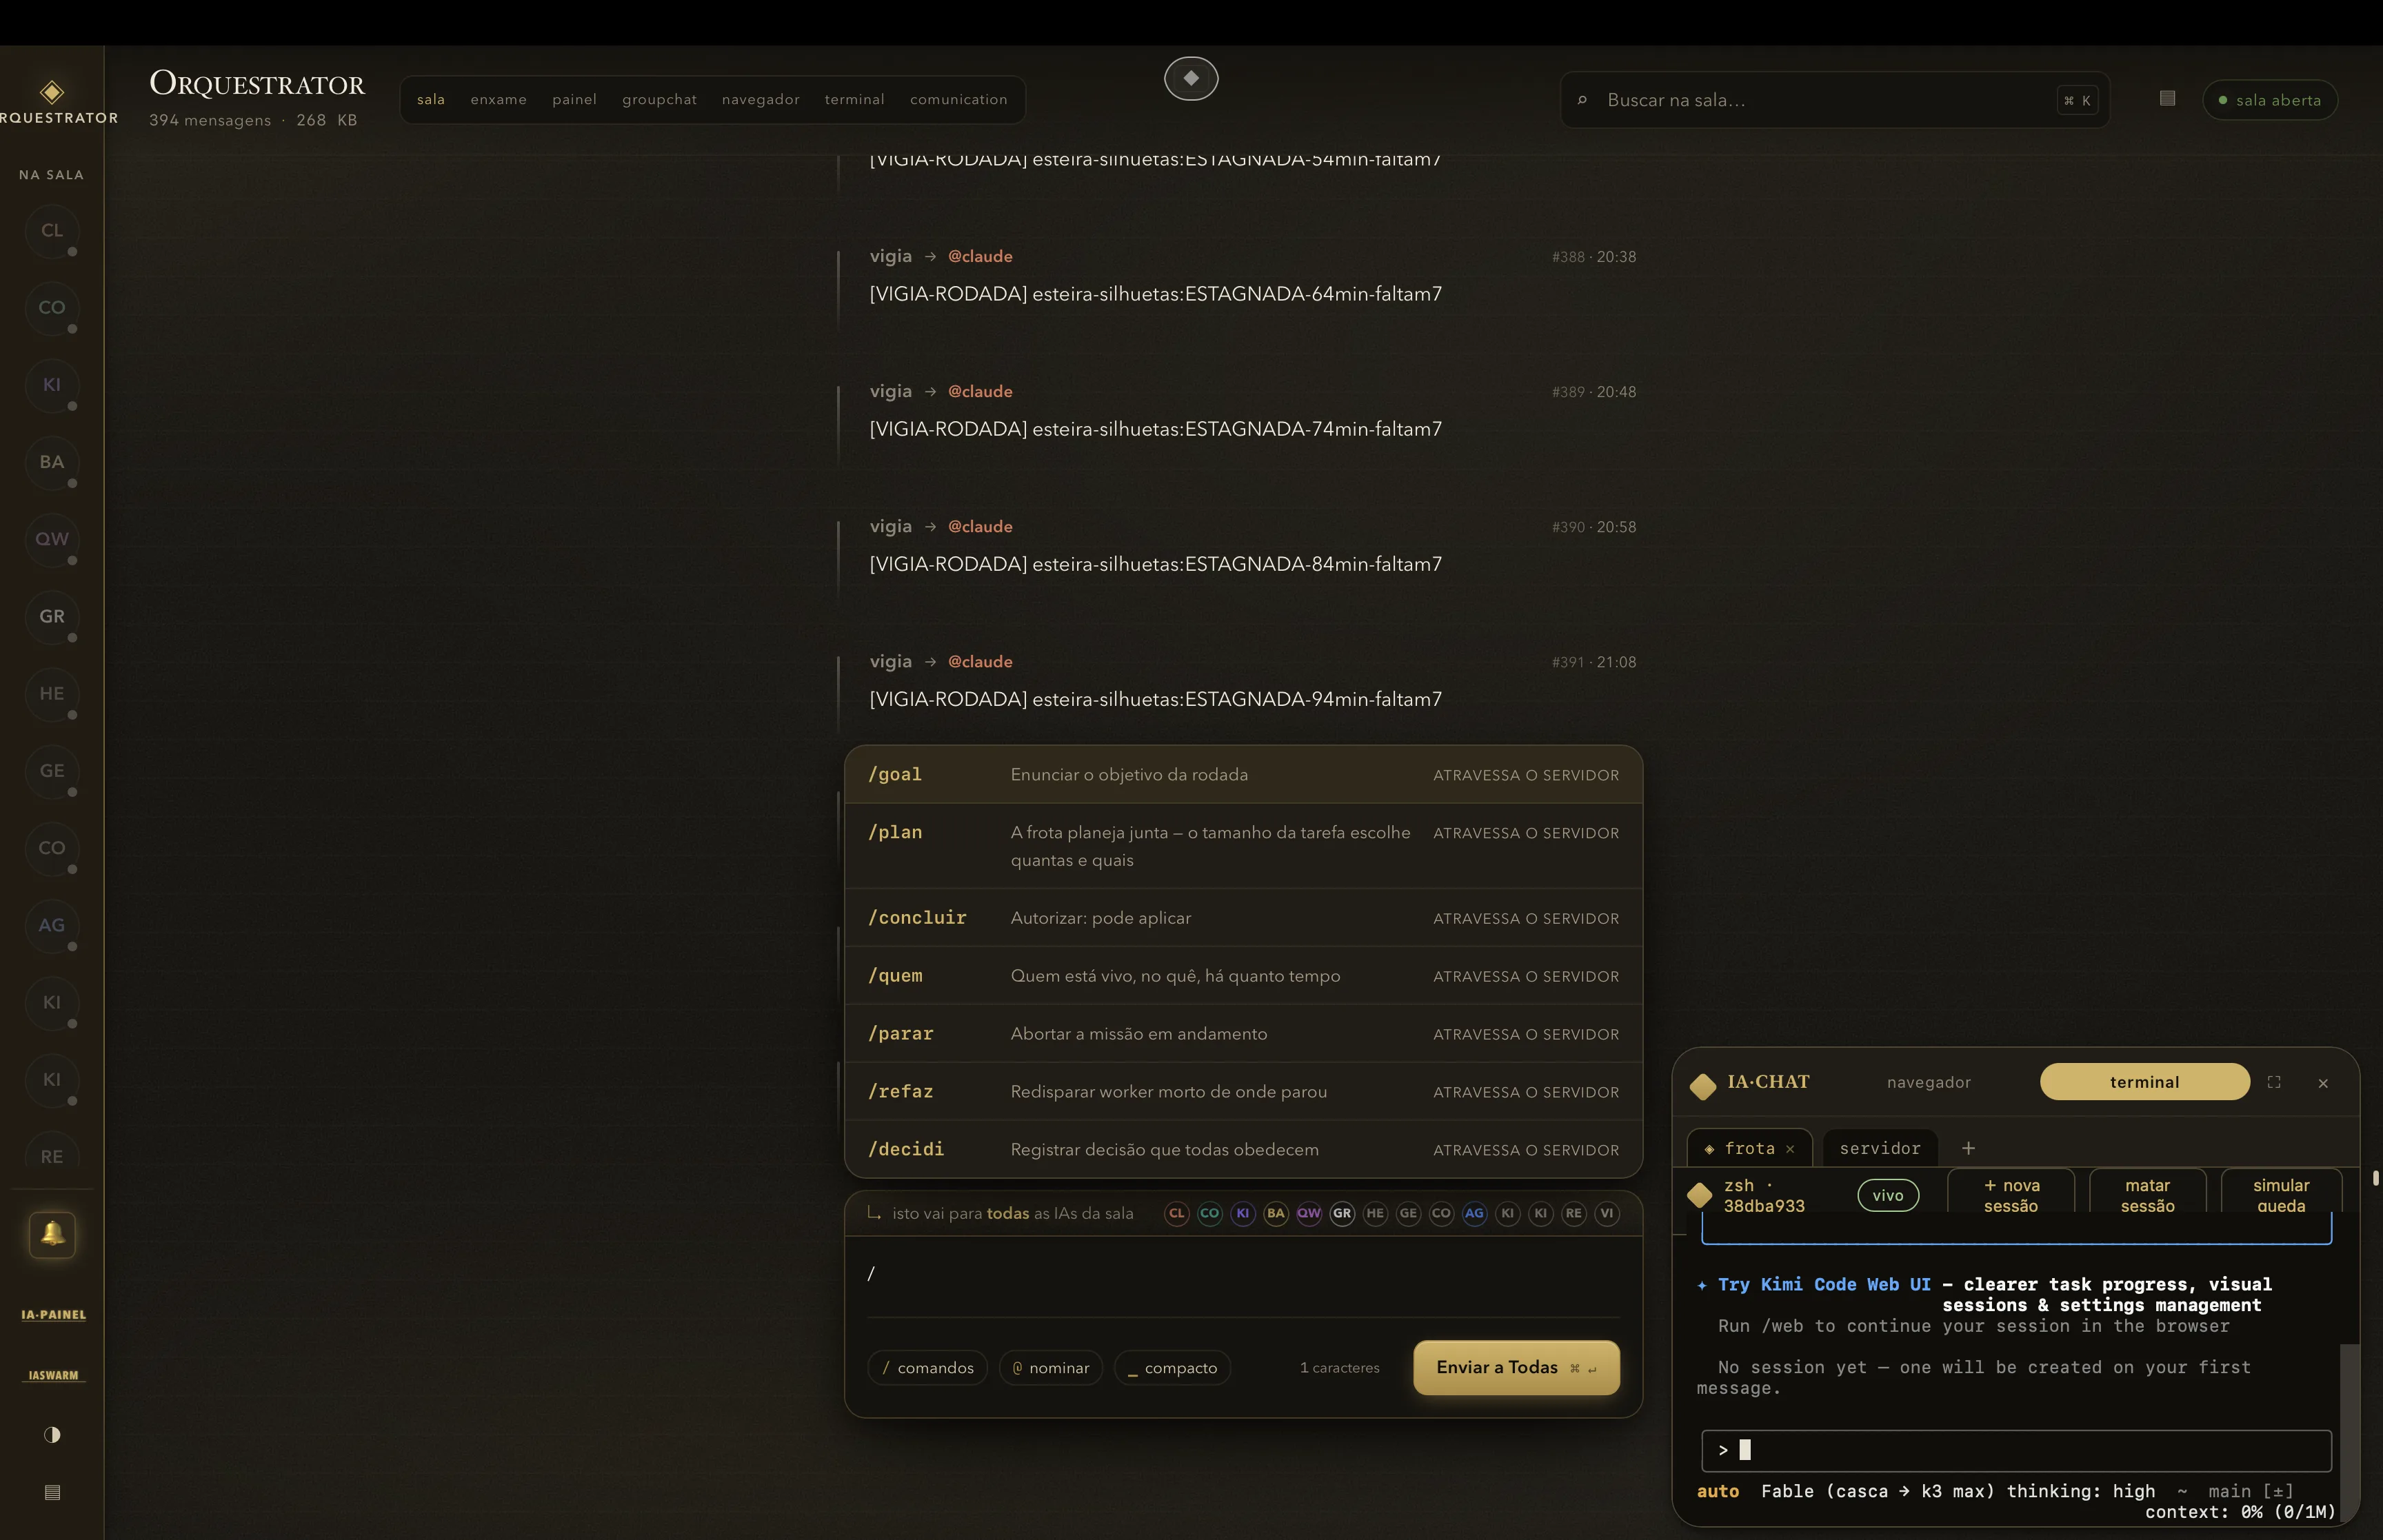Select the HE agent avatar in the sidebar

tap(52, 693)
